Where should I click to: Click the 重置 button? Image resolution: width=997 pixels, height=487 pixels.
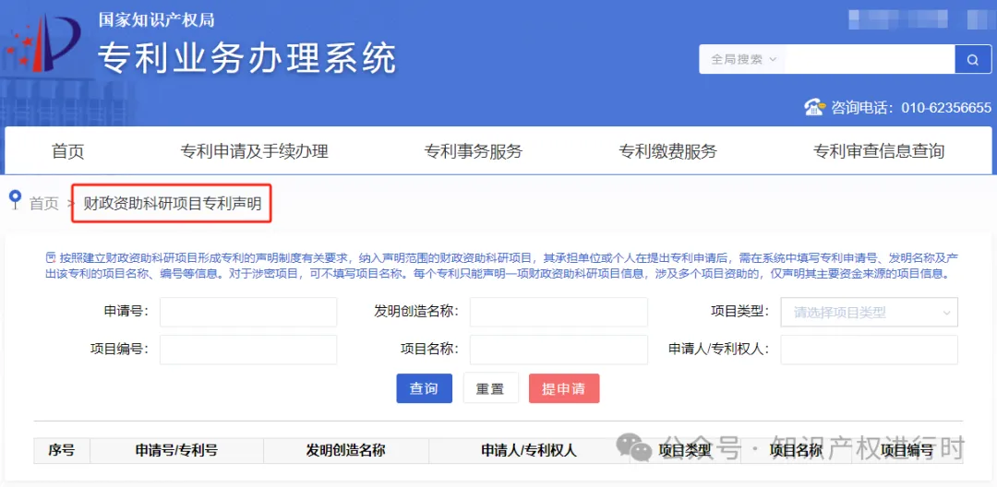pos(490,388)
